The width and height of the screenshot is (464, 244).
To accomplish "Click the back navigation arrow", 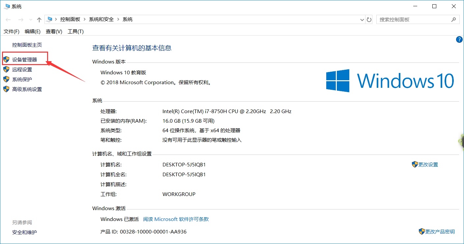I will tap(8, 19).
